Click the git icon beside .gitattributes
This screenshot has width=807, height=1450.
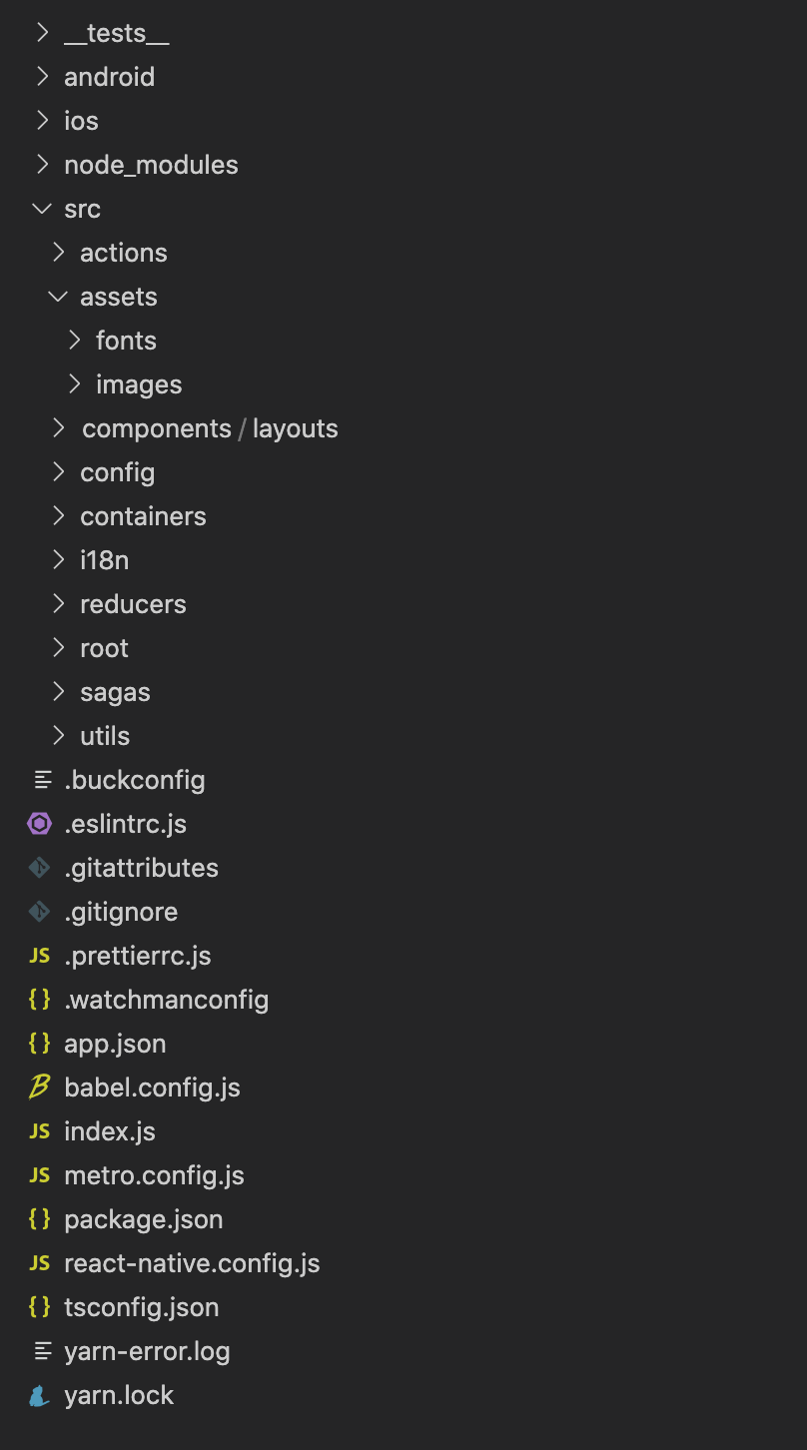pyautogui.click(x=40, y=868)
